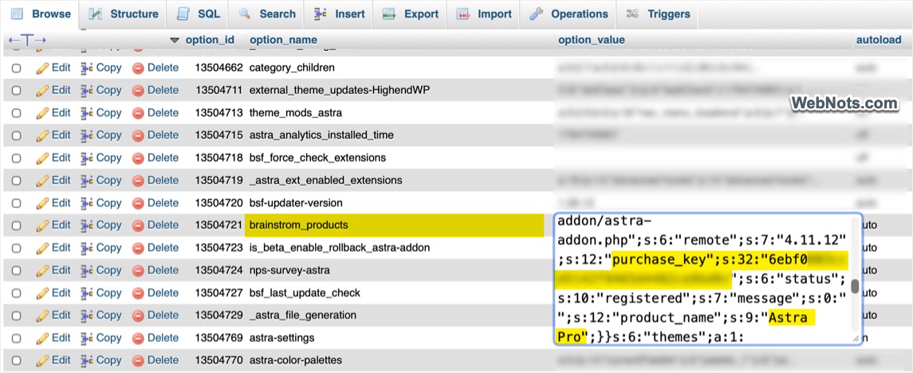The width and height of the screenshot is (913, 373).
Task: Click pencil Edit icon for theme_mods_astra
Action: coord(42,113)
